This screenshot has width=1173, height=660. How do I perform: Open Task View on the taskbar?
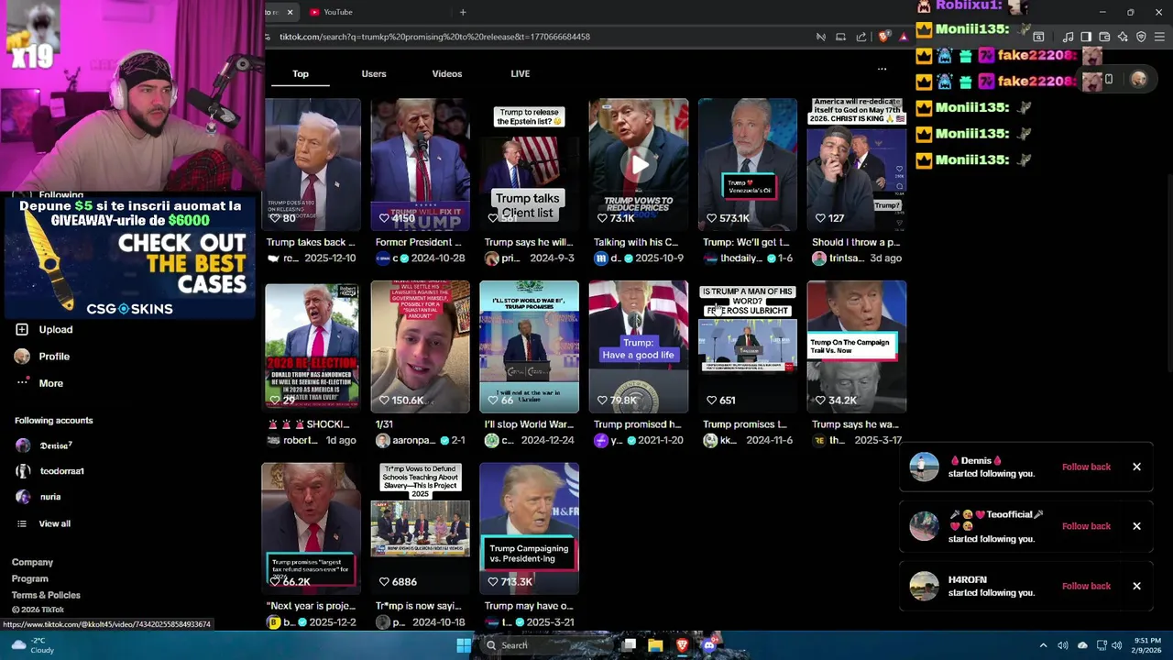tap(629, 645)
